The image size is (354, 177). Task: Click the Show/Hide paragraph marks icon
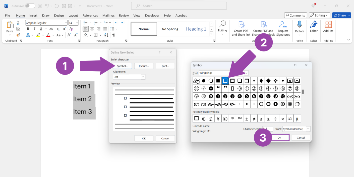pos(114,35)
